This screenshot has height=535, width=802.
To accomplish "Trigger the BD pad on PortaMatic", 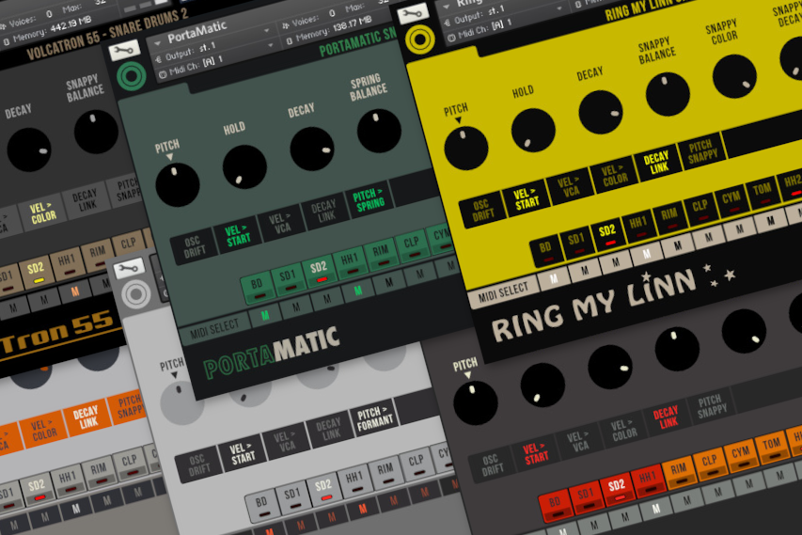I will coord(258,288).
